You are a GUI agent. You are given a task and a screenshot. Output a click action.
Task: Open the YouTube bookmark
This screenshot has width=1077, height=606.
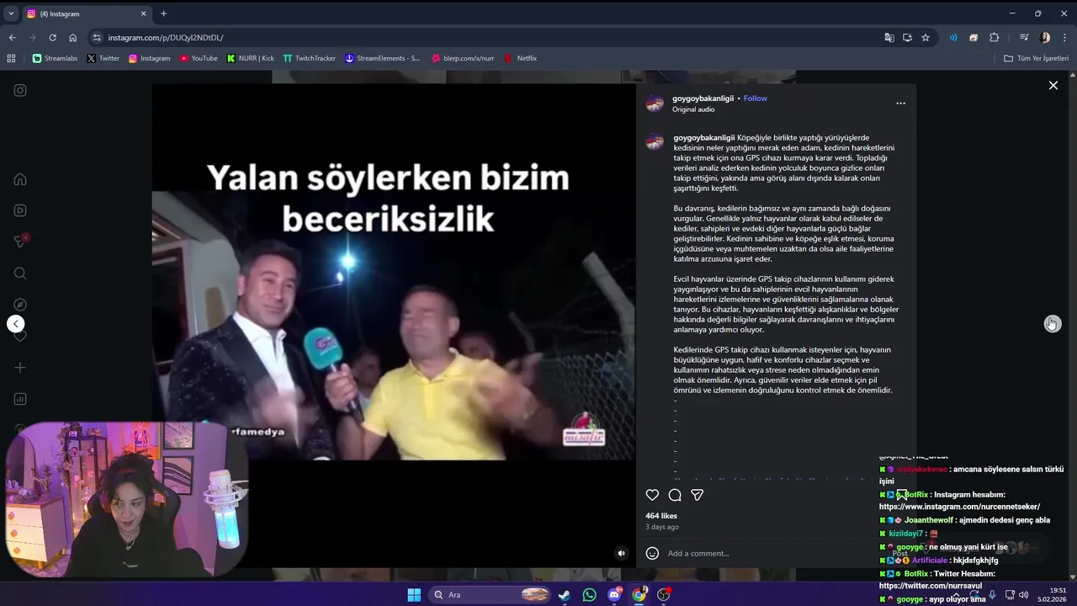click(199, 58)
